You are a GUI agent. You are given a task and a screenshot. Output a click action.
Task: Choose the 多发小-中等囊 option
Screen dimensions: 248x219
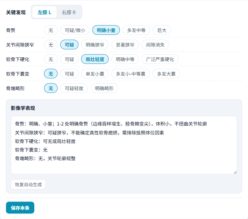(131, 74)
